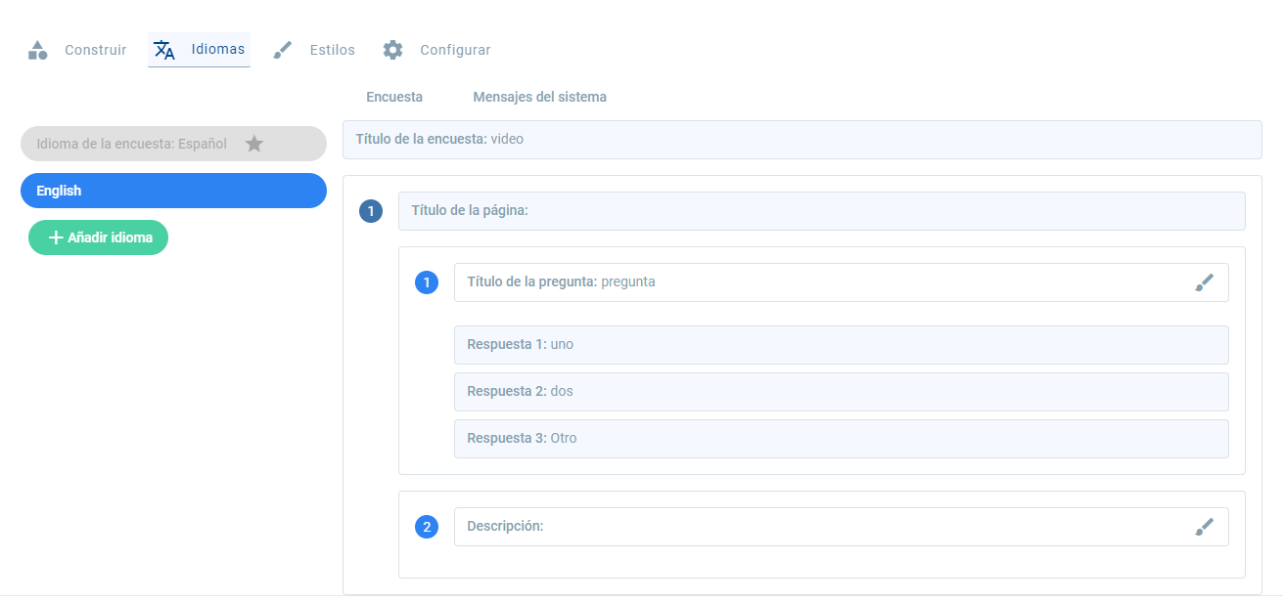Click the brush icon on question title row
Image resolution: width=1283 pixels, height=604 pixels.
point(1205,282)
